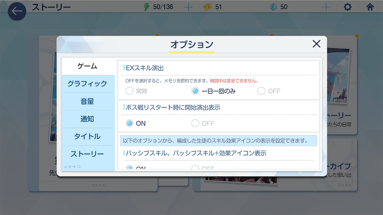Set ボス戦リスタート演出 to ON
Screen dimensions: 383x215
click(135, 123)
